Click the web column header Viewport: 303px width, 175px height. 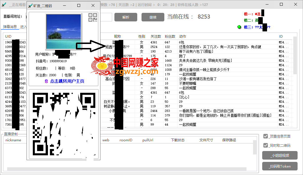(x=106, y=140)
